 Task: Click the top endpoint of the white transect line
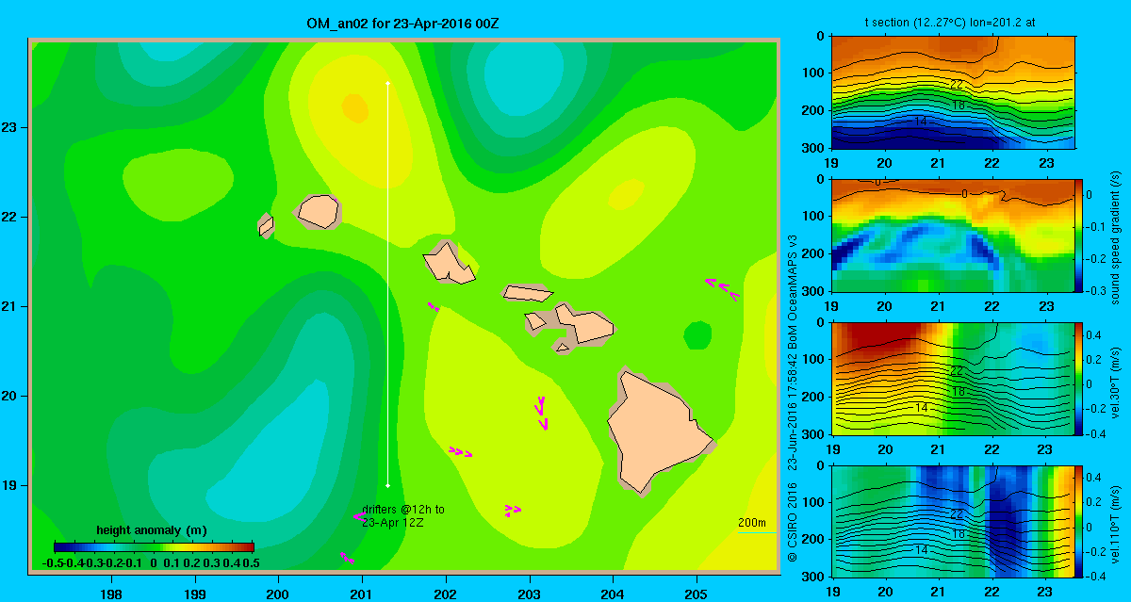pyautogui.click(x=387, y=84)
